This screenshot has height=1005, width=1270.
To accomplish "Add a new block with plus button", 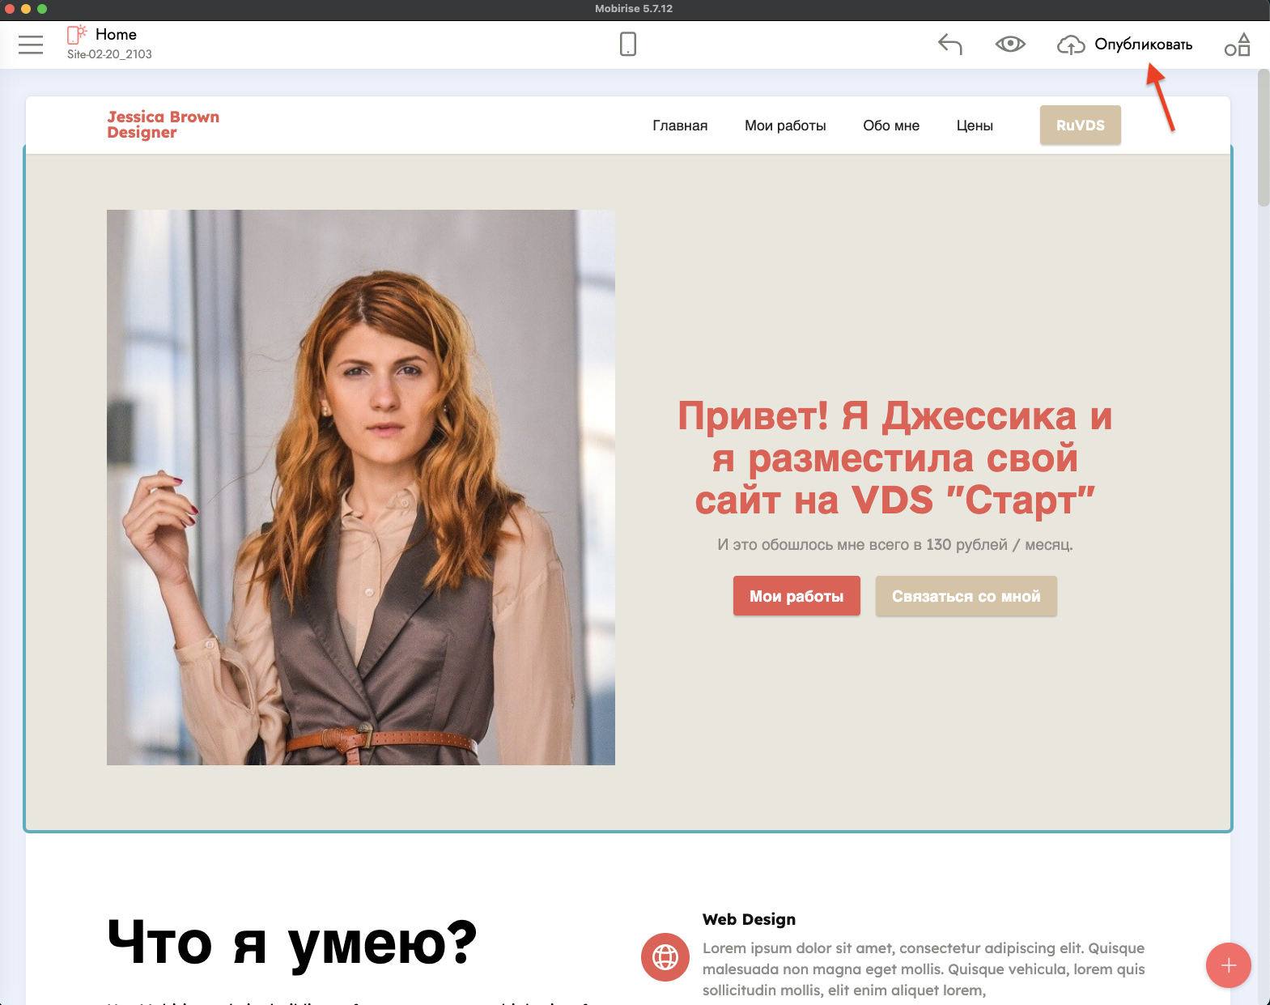I will (x=1229, y=965).
